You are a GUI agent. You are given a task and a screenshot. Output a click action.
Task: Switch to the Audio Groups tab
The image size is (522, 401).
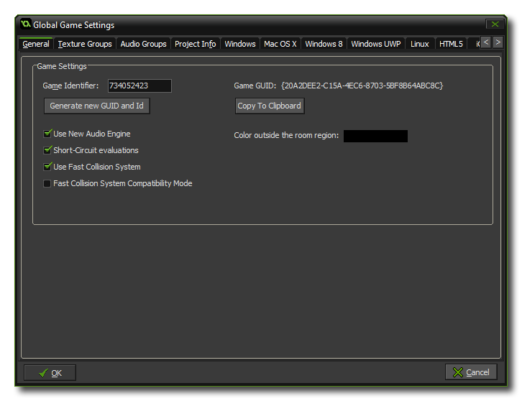(143, 44)
